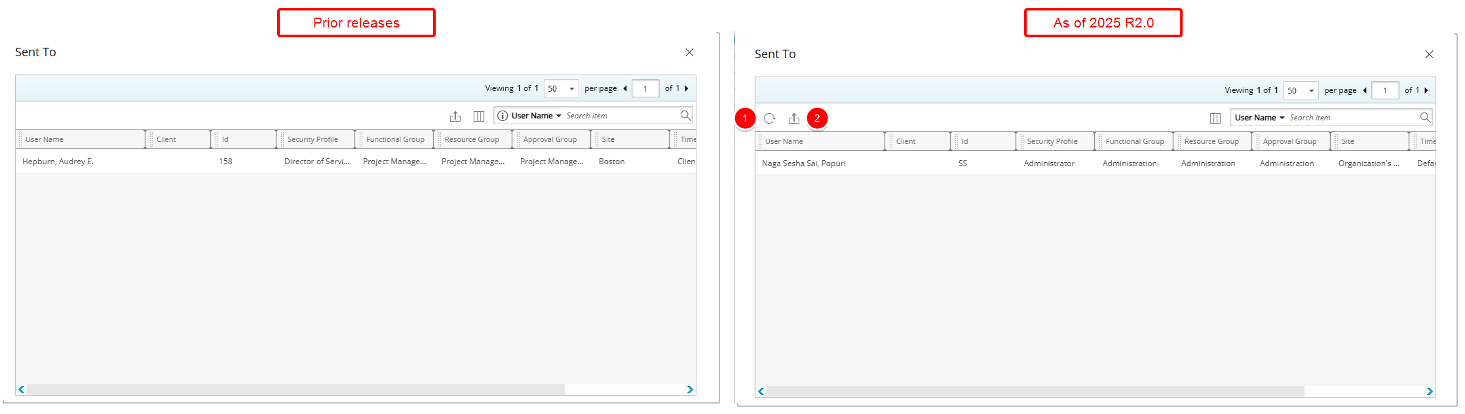Image resolution: width=1465 pixels, height=414 pixels.
Task: Click the Id value 'SS'
Action: [x=962, y=164]
